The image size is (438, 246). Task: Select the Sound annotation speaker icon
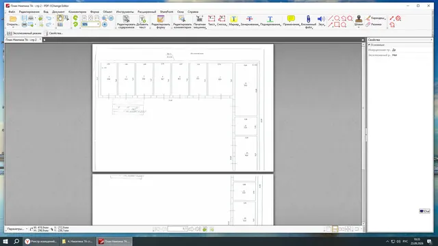(321, 21)
